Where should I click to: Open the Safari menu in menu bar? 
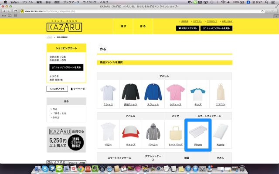pos(14,2)
